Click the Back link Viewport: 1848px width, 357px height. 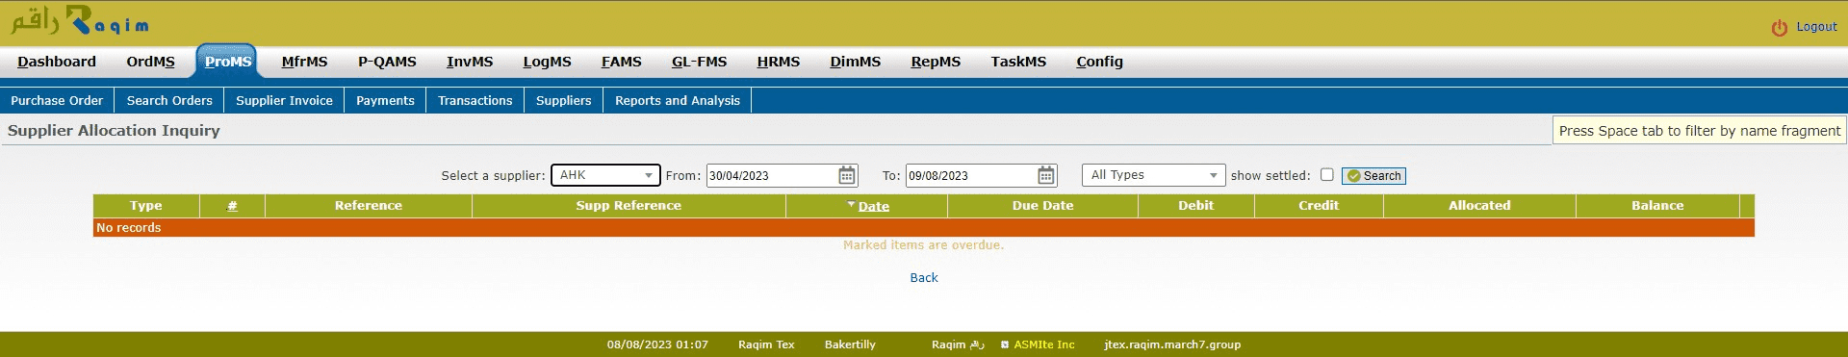pos(924,277)
